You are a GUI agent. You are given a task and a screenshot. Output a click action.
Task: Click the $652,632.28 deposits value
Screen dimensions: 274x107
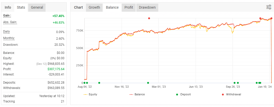56,83
